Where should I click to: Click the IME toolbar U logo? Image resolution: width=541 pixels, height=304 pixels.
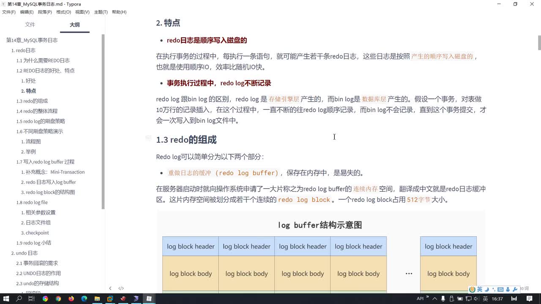(473, 290)
